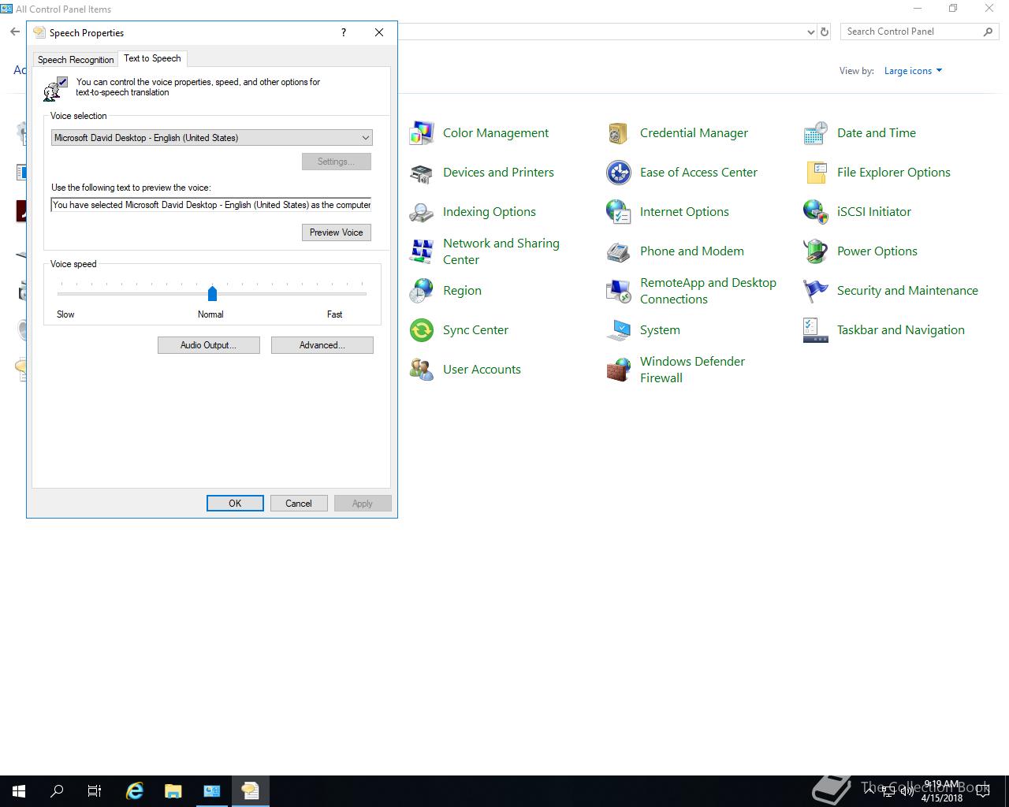Viewport: 1009px width, 807px height.
Task: Click the Back arrow in Control Panel
Action: pyautogui.click(x=14, y=32)
